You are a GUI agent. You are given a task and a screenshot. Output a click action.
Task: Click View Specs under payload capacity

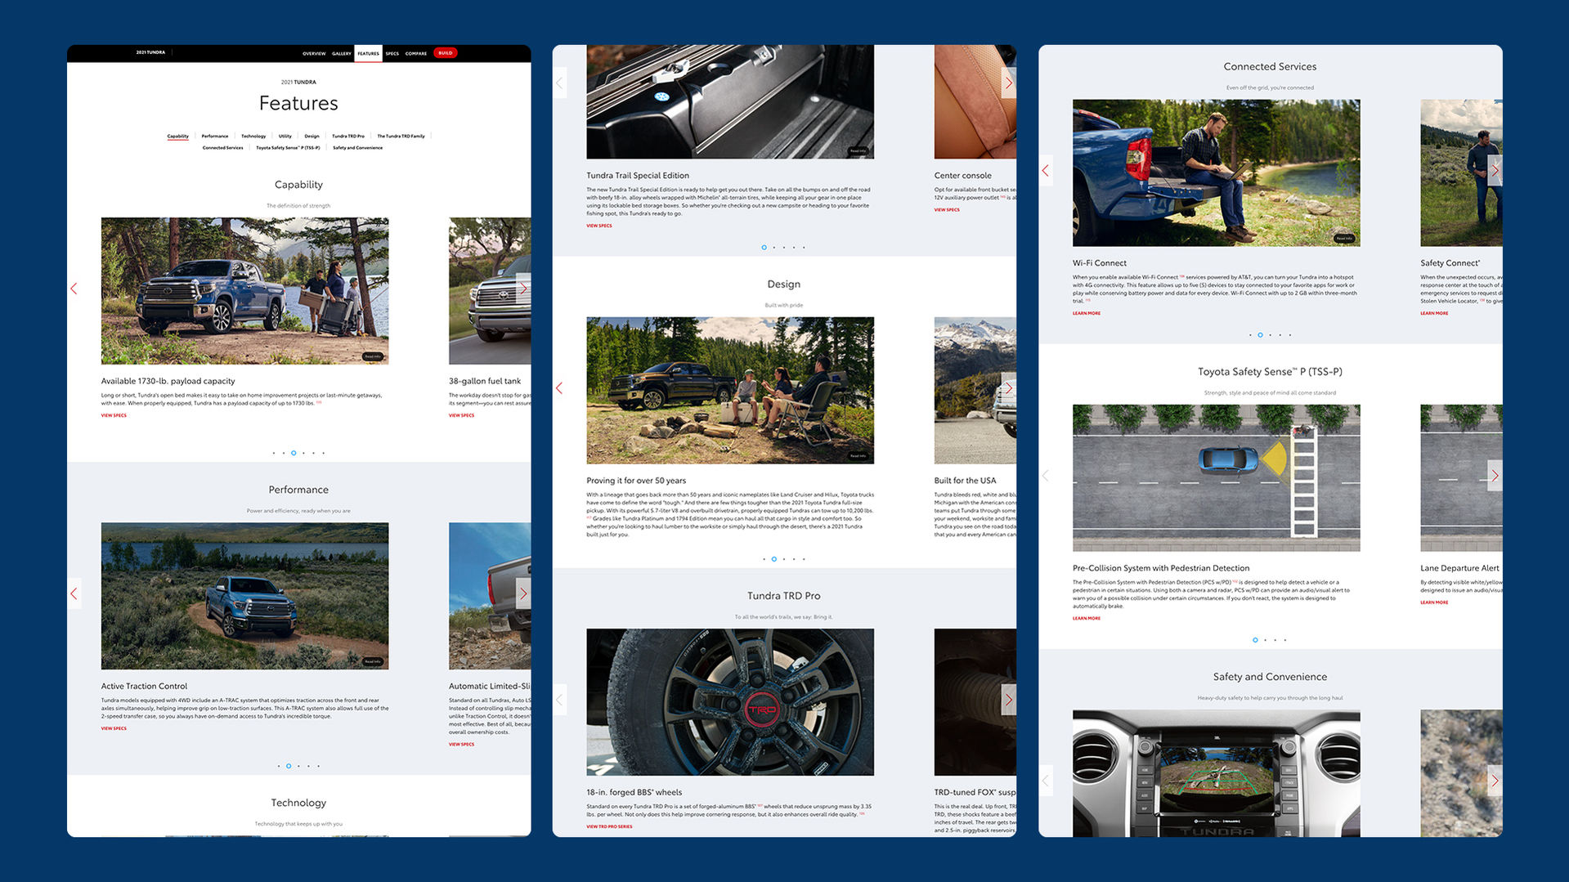coord(114,415)
